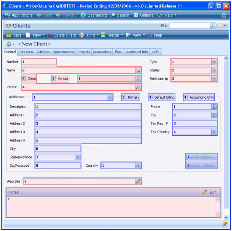Check the Accounting Only checkbox
Screen dimensions: 232x231
click(x=185, y=97)
